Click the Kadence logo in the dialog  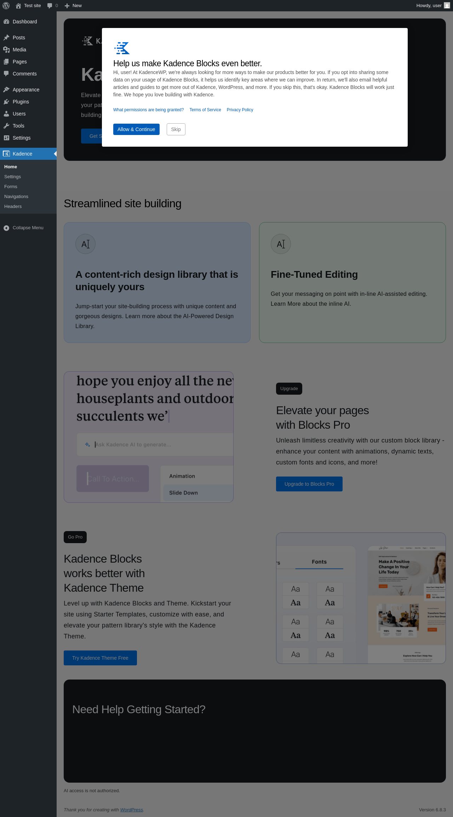coord(122,48)
